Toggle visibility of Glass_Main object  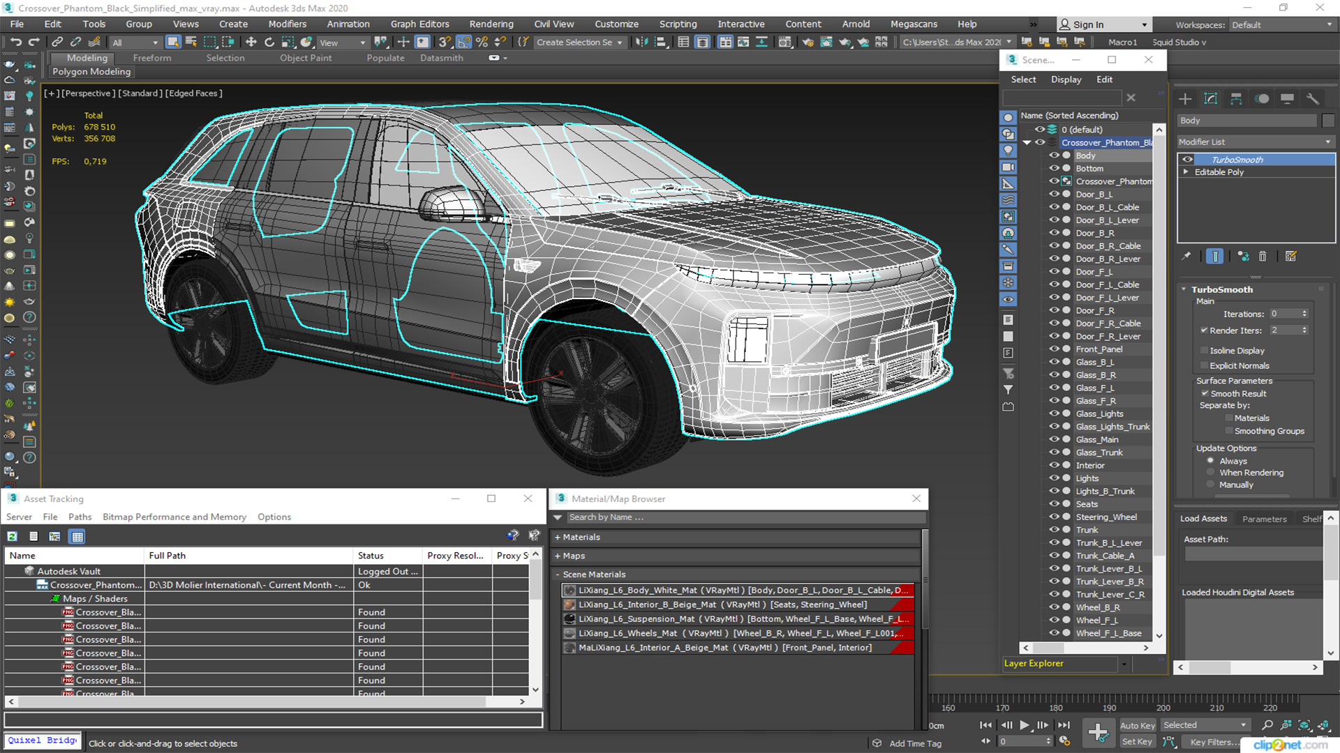point(1054,439)
